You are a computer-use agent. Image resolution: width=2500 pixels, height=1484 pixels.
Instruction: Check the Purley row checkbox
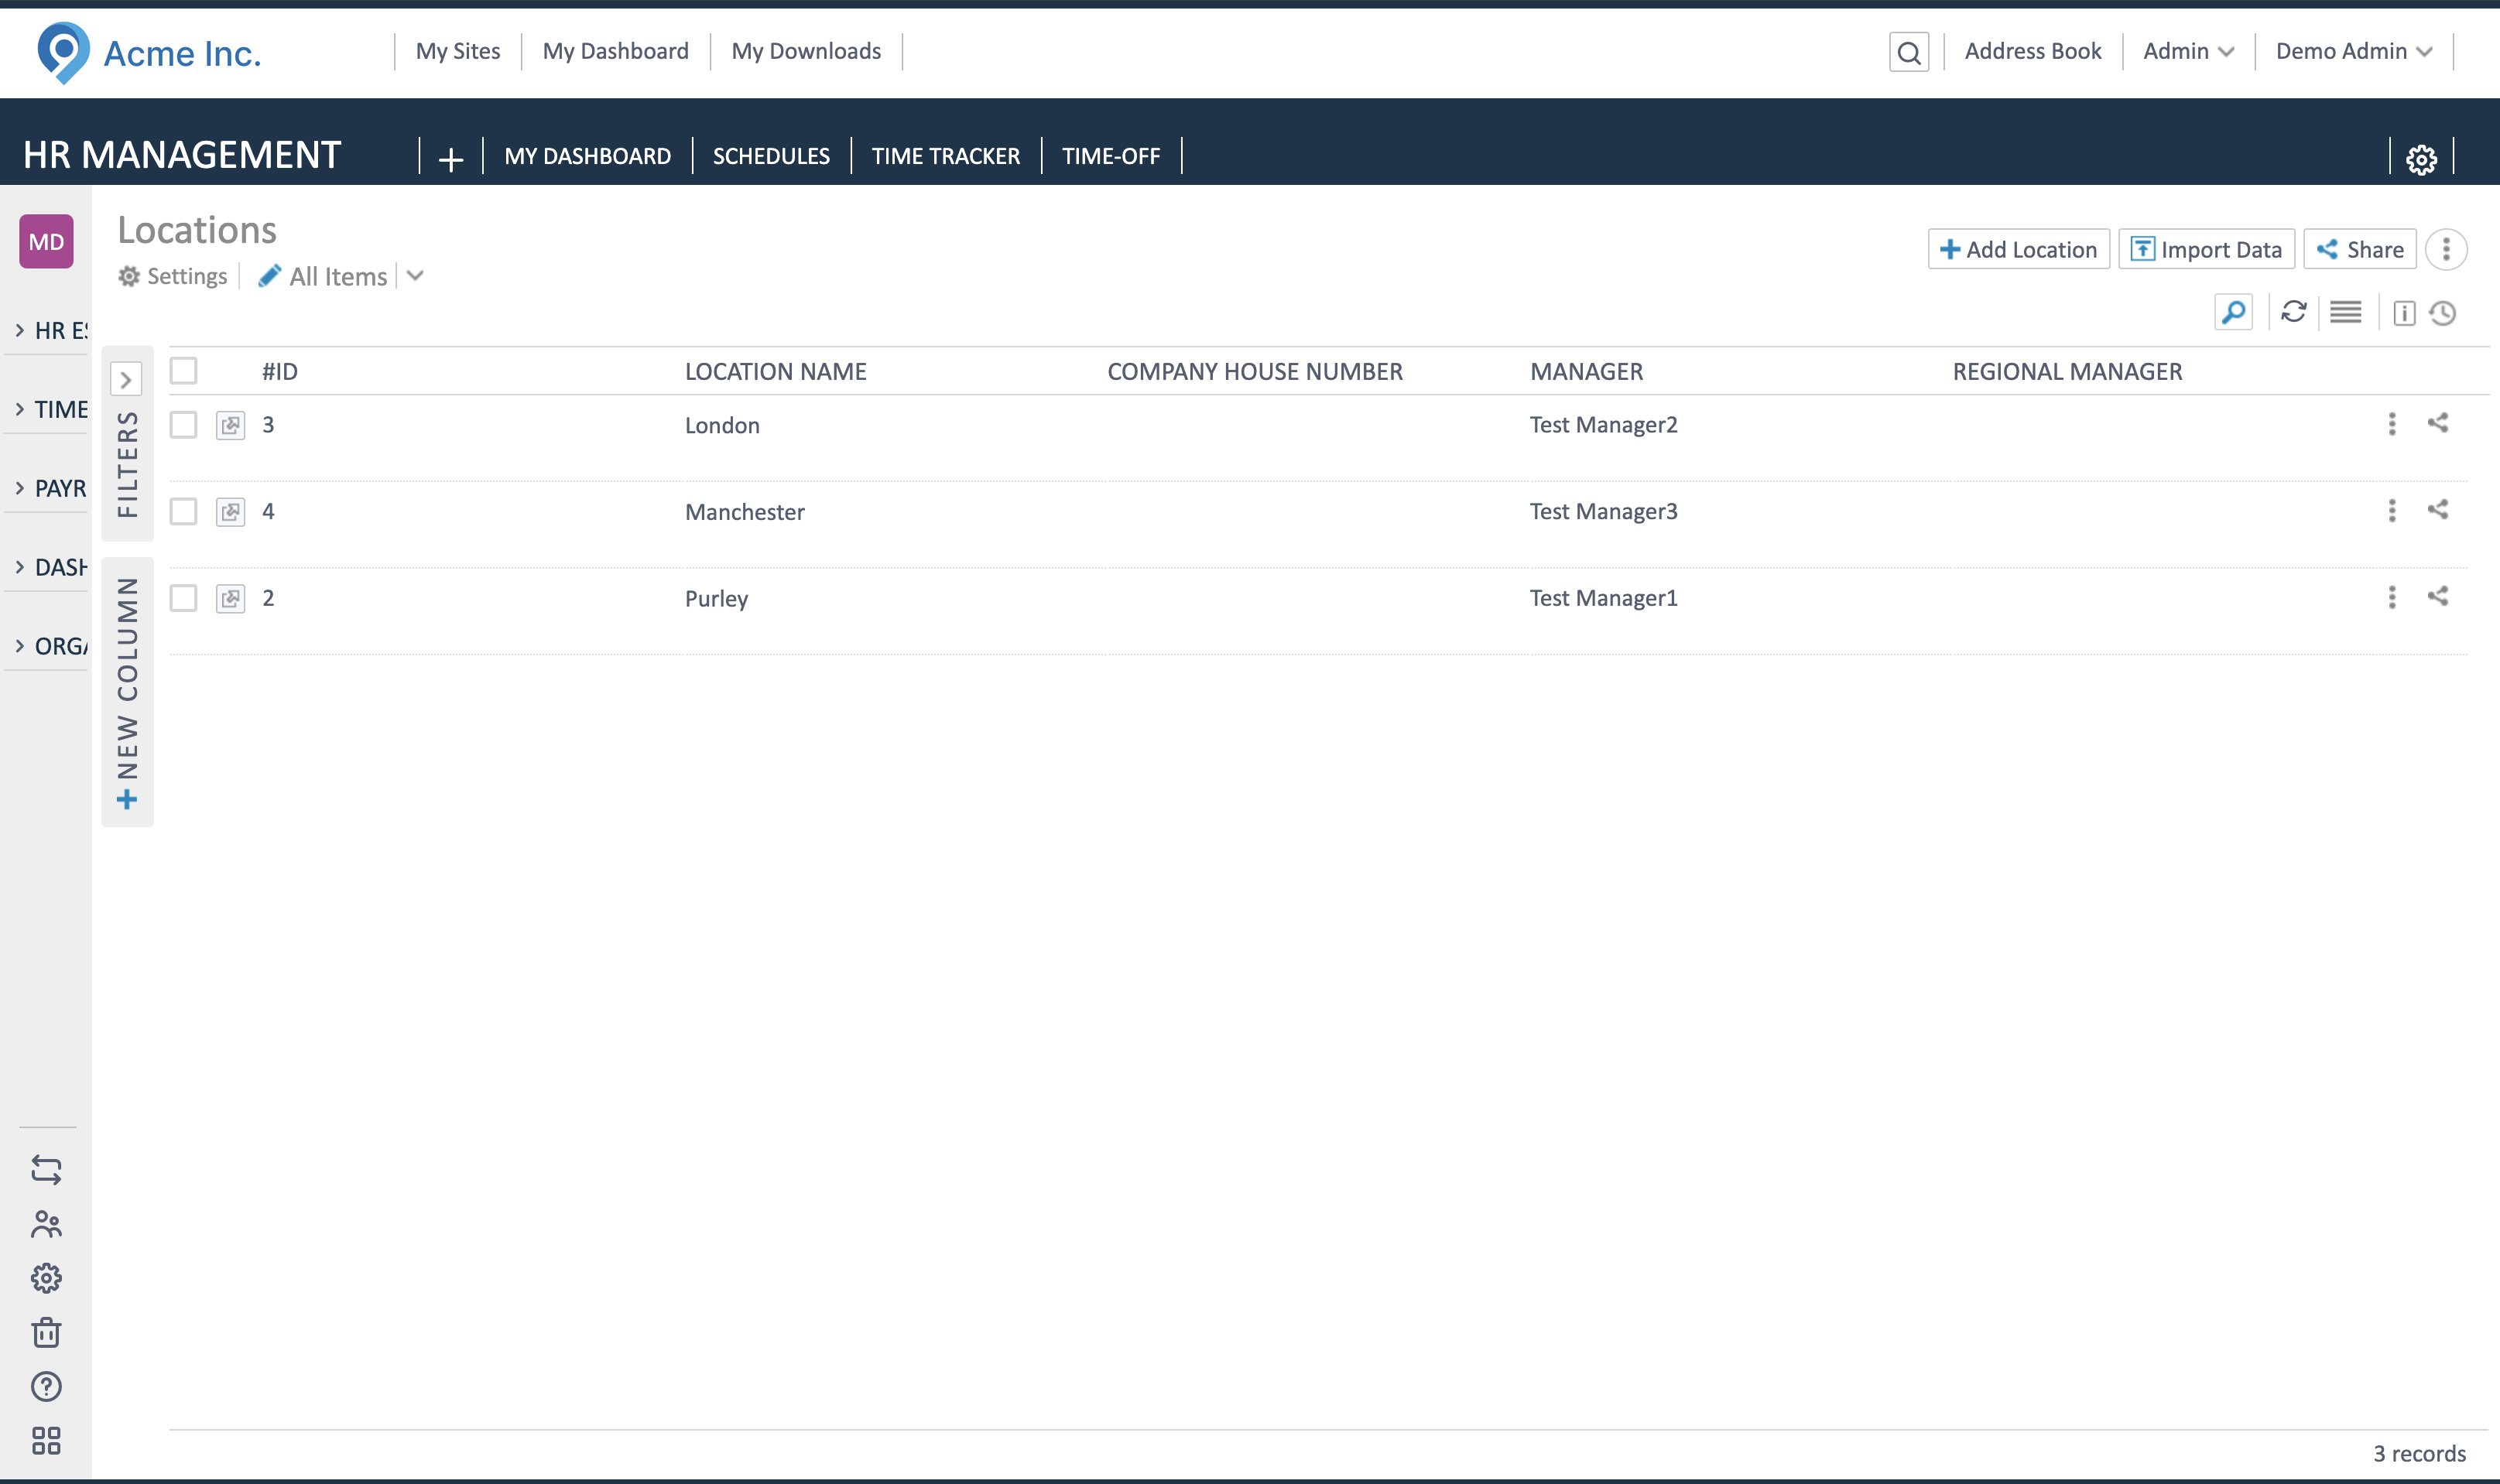coord(183,598)
